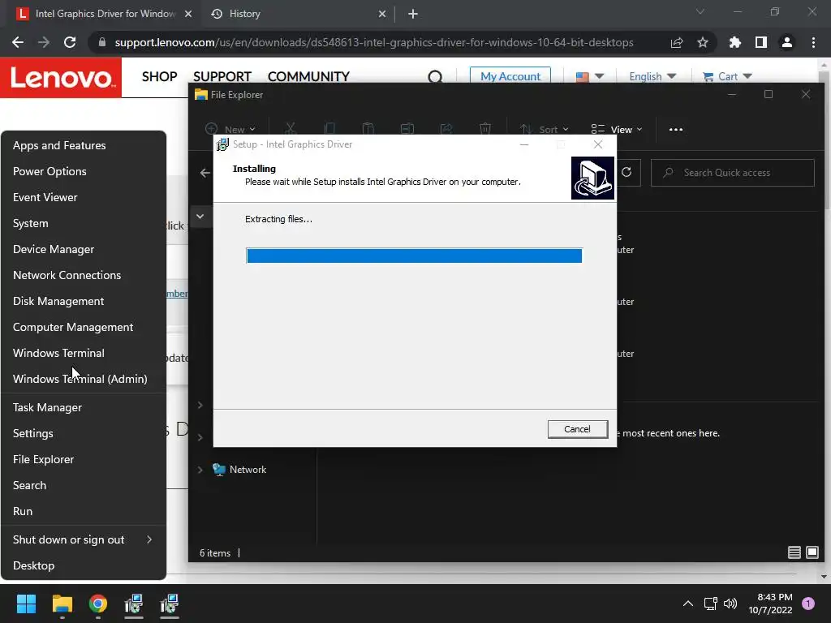Click the Setup installer computer icon
The width and height of the screenshot is (831, 623).
[592, 178]
